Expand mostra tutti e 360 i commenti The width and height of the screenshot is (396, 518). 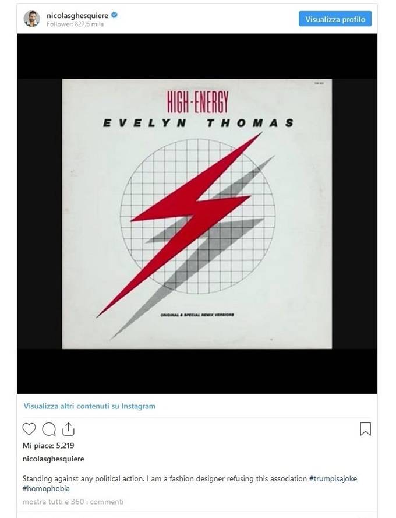click(x=73, y=502)
